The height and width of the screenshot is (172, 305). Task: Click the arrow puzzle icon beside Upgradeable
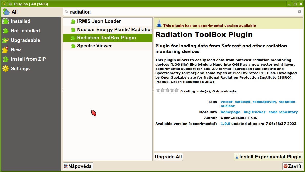click(5, 40)
